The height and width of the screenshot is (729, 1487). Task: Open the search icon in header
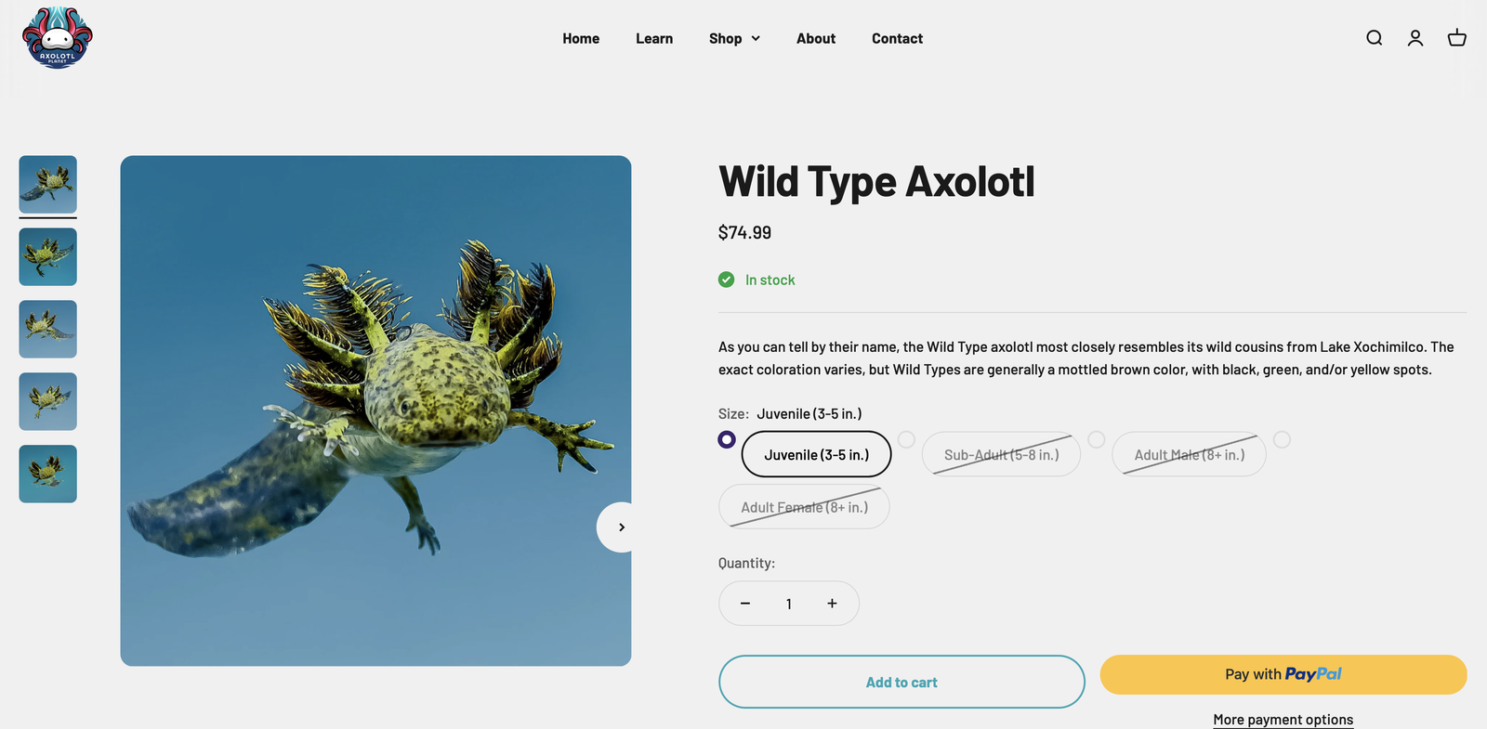click(x=1374, y=38)
